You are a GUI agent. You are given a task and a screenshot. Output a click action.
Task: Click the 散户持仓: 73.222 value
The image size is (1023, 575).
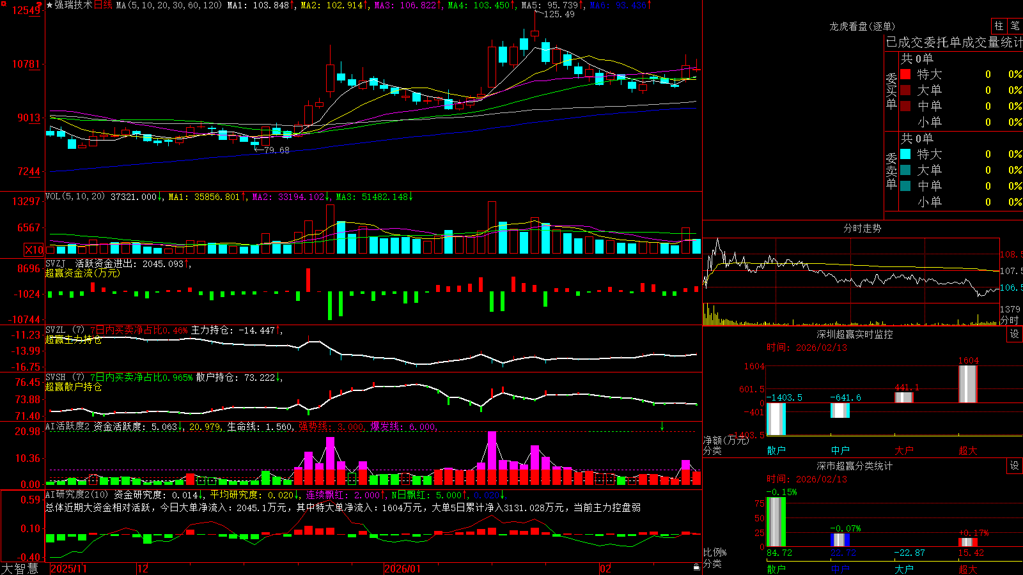235,378
